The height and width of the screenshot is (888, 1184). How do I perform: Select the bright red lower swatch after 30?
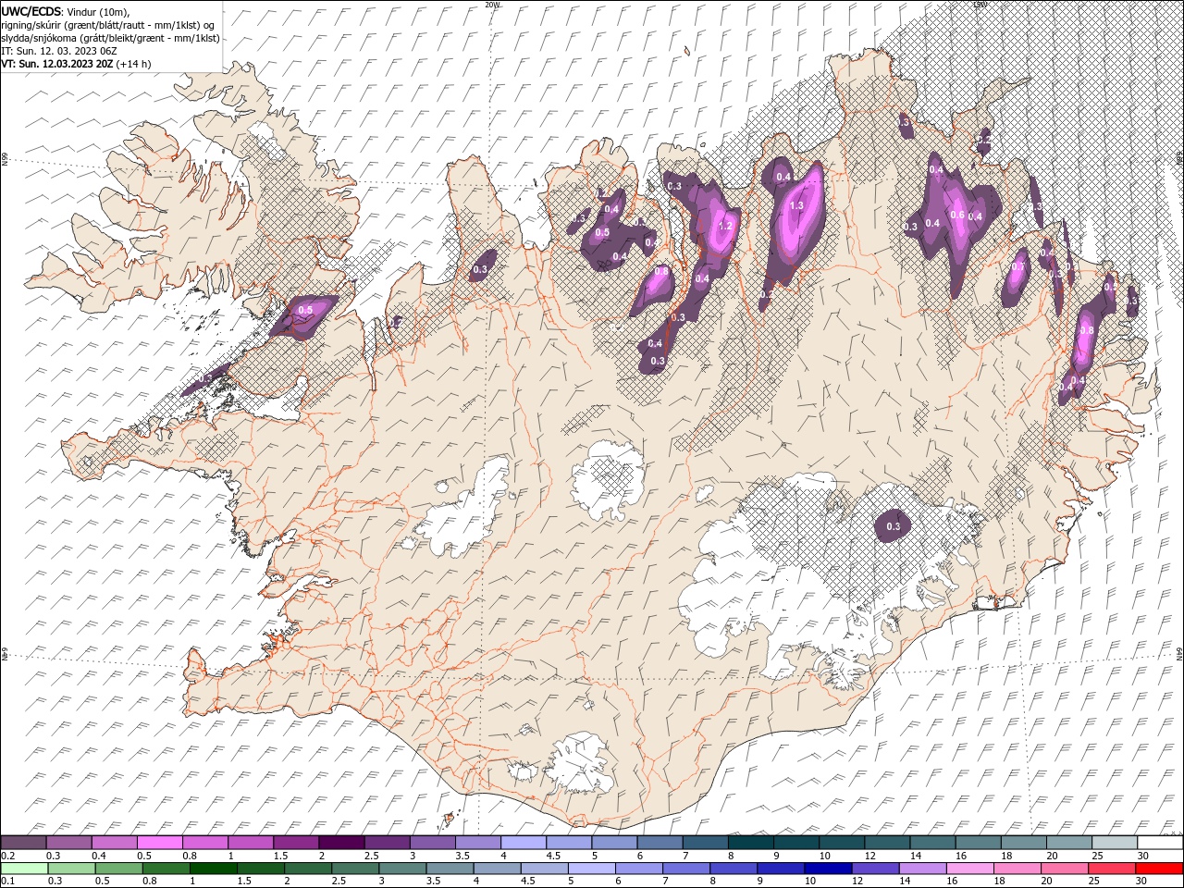(x=1160, y=869)
